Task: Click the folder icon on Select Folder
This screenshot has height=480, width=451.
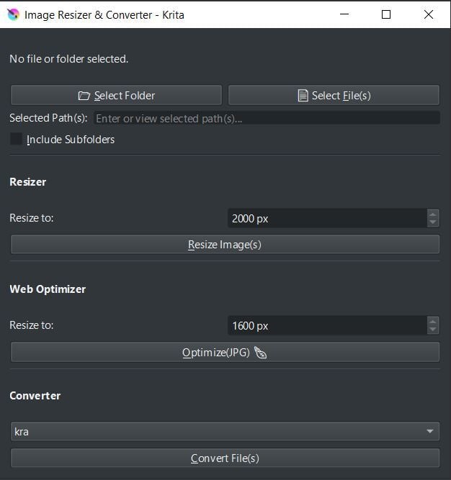Action: (x=84, y=96)
